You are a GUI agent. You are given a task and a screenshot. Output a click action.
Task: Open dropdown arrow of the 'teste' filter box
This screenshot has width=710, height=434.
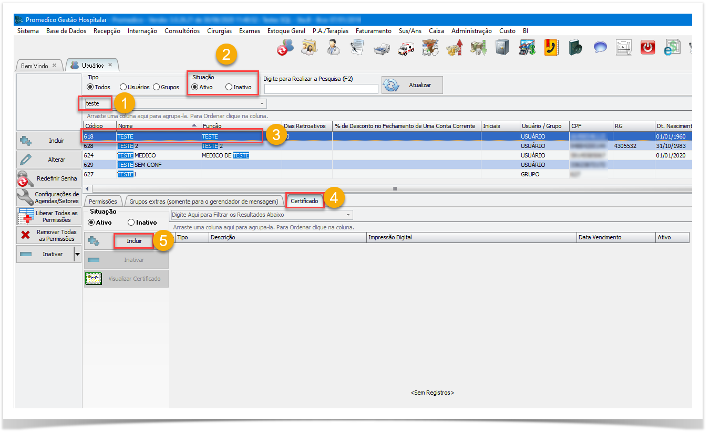point(262,104)
